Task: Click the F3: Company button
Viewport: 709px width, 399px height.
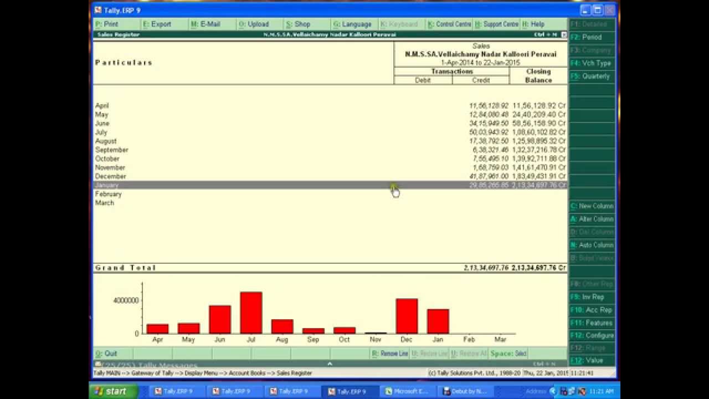Action: [592, 50]
